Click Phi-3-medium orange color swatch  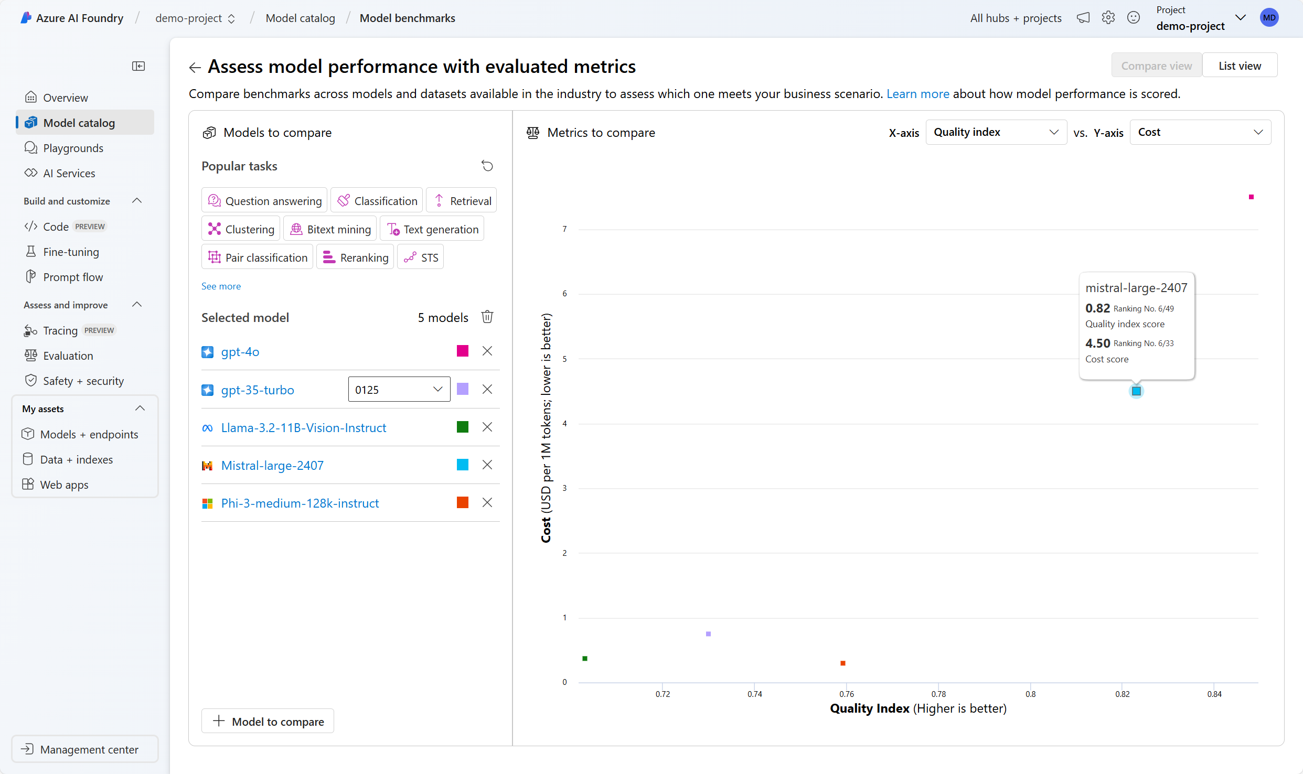coord(463,502)
